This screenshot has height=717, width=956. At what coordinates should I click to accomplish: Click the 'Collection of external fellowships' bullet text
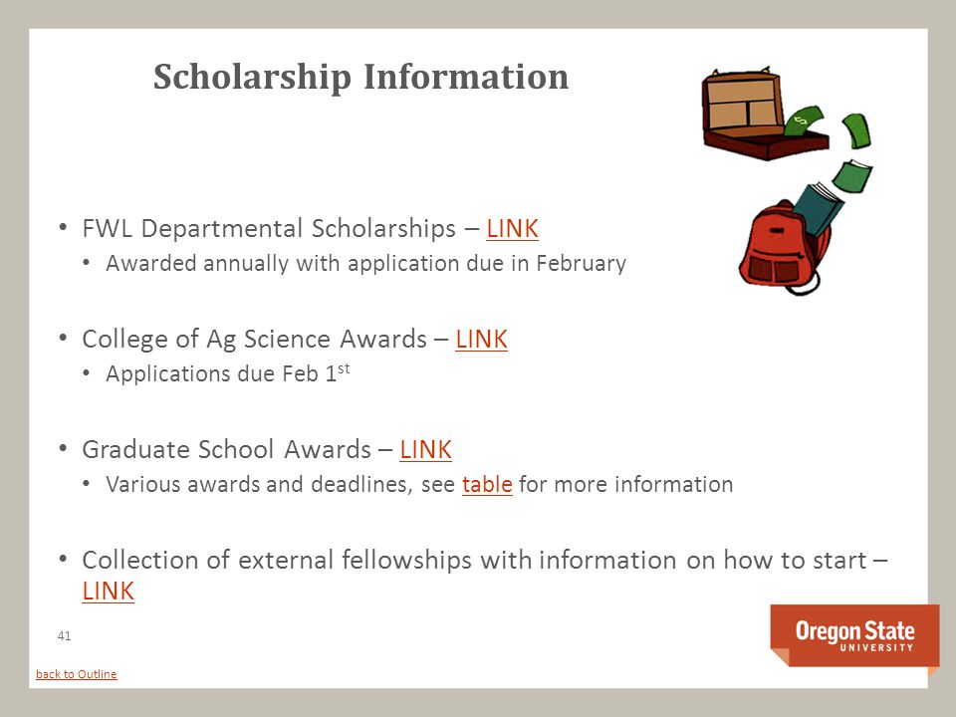(x=277, y=560)
